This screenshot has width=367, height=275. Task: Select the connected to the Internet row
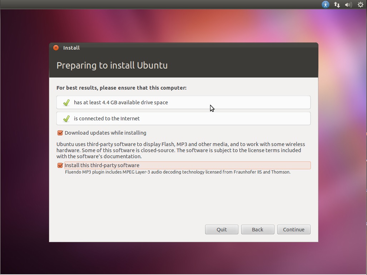coord(184,119)
